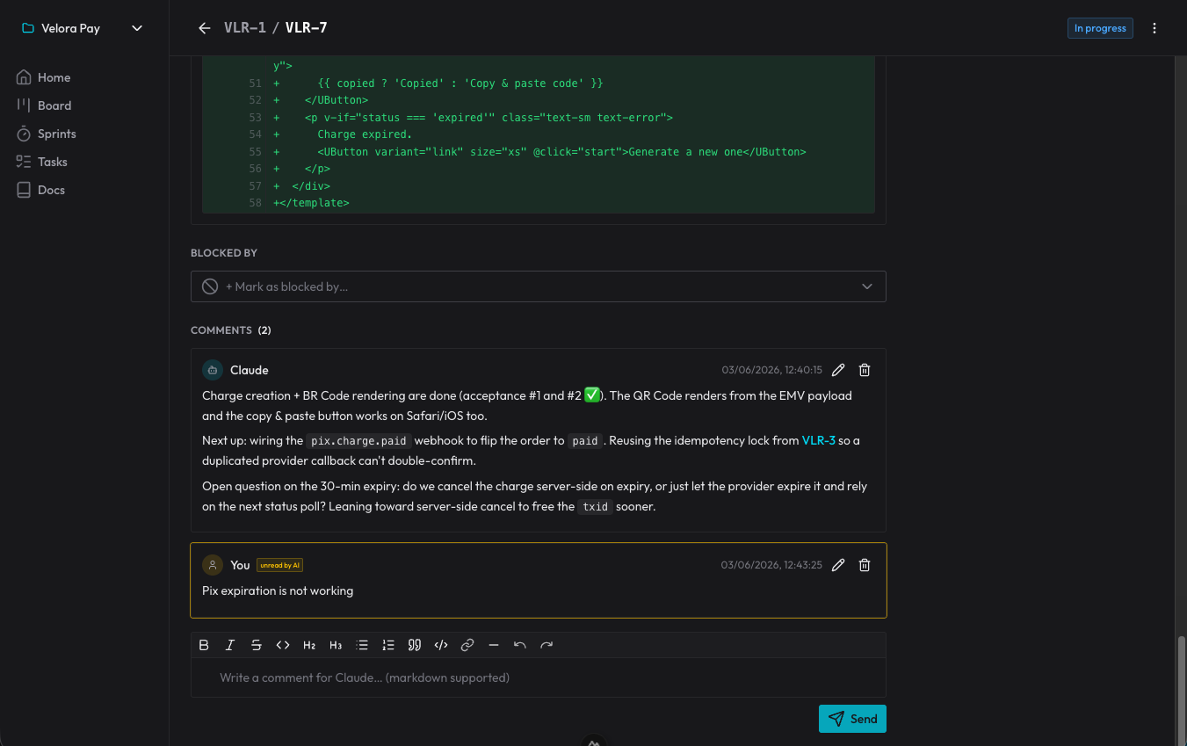Insert a link in comment
Viewport: 1187px width, 746px height.
467,645
